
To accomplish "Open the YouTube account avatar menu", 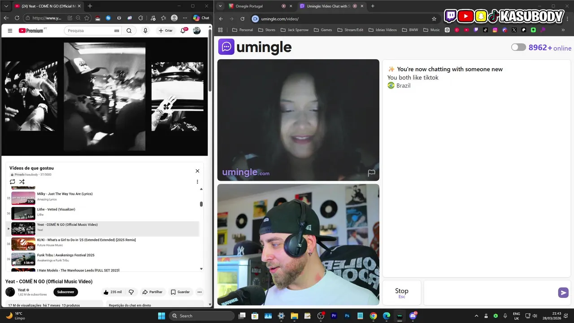I will pos(197,31).
